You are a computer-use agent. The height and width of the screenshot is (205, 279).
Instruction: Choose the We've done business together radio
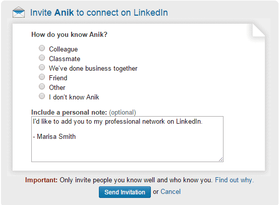click(x=42, y=67)
